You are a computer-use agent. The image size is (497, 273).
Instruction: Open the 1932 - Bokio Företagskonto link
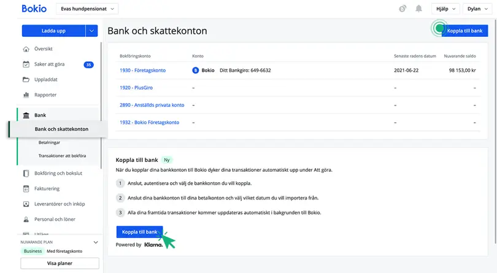coord(149,123)
